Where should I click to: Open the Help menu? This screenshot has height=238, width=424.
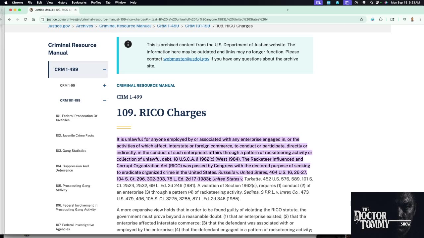[x=133, y=3]
